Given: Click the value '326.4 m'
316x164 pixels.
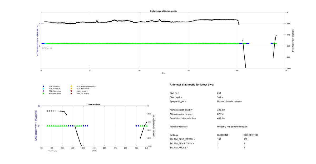Looking at the screenshot, I should pos(221,110).
